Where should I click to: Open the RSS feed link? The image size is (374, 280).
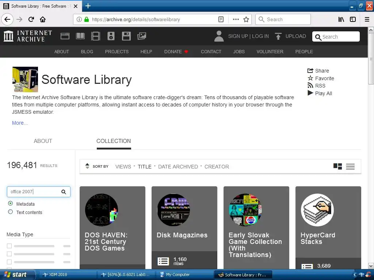click(316, 86)
